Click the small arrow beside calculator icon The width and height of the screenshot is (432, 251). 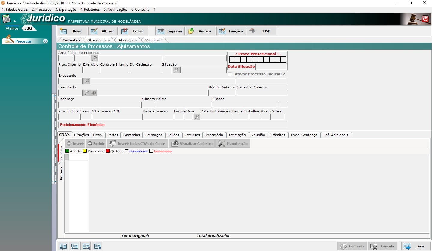[14, 21]
